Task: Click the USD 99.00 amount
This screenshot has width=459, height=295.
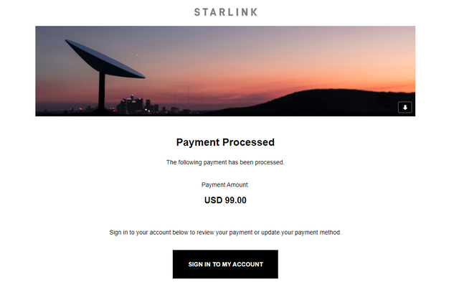Action: coord(225,200)
